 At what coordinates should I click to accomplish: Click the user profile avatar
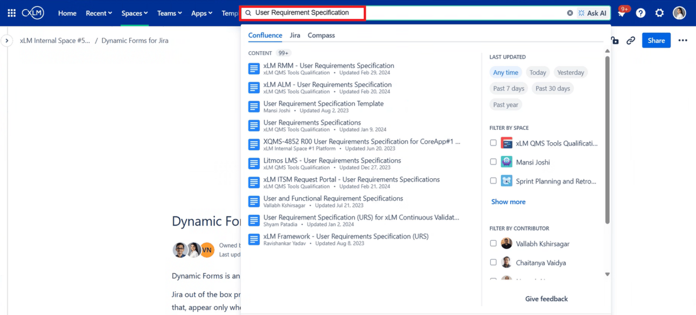[679, 13]
